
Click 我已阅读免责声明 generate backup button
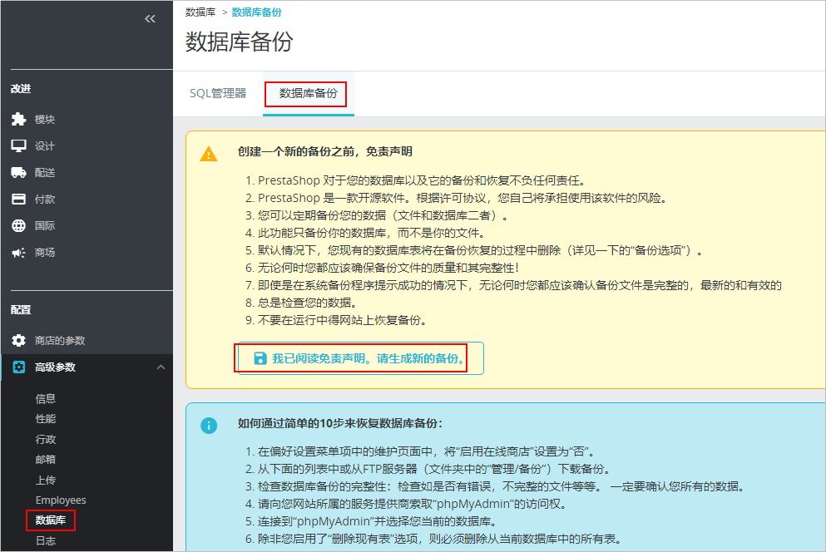coord(360,358)
